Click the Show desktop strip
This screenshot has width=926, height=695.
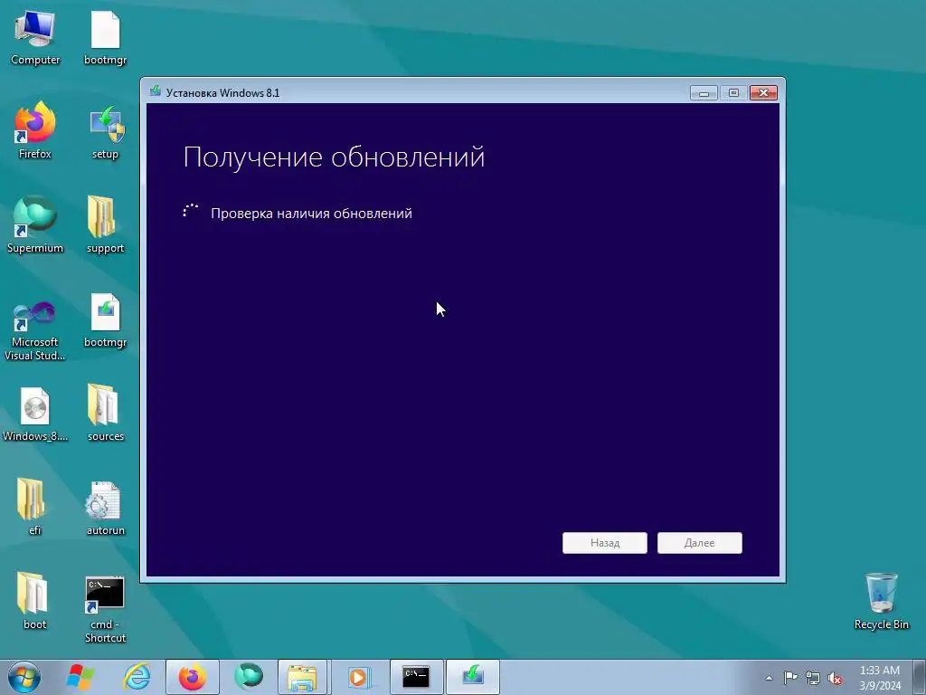coord(920,677)
